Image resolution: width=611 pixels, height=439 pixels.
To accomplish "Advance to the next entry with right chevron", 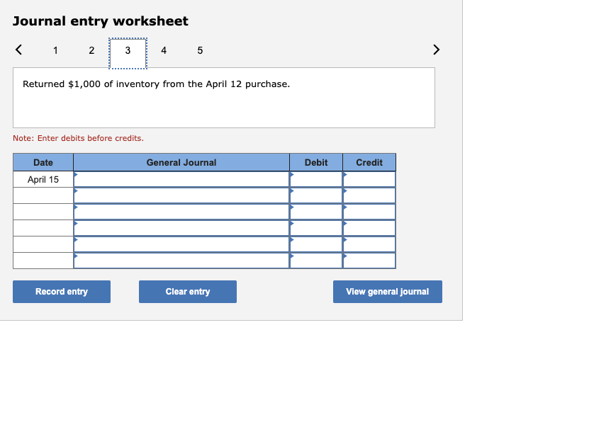I will 436,50.
